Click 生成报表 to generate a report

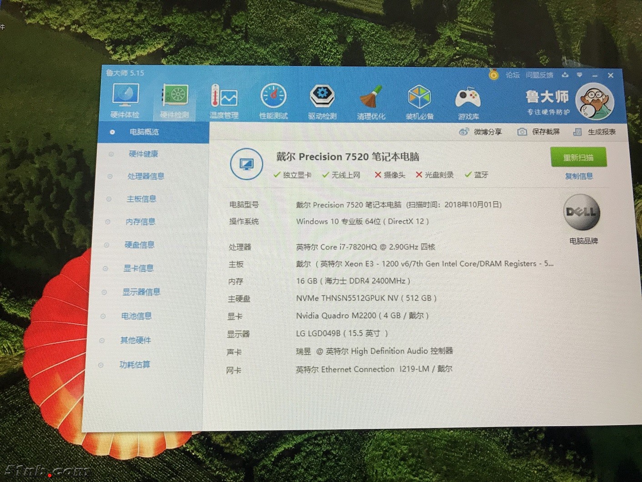594,132
